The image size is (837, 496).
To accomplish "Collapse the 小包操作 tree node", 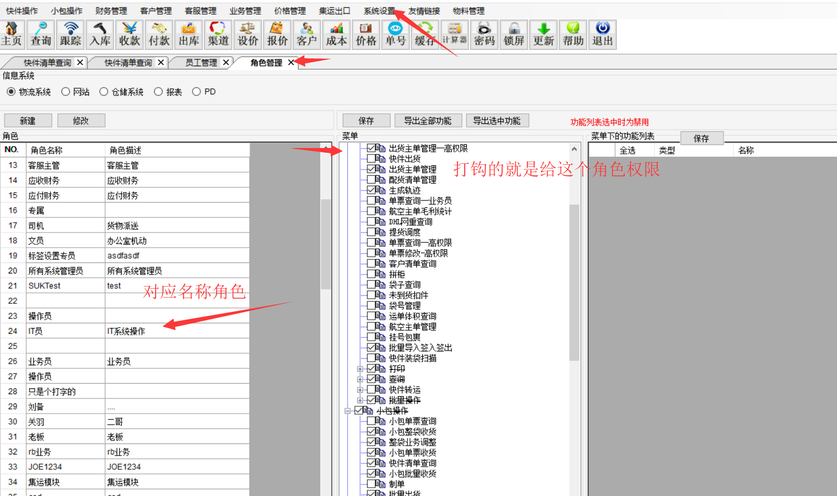I will click(x=348, y=411).
